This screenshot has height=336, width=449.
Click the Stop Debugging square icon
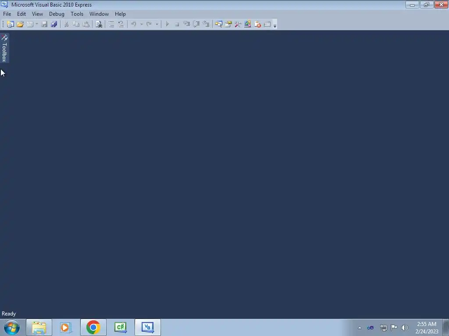(177, 24)
